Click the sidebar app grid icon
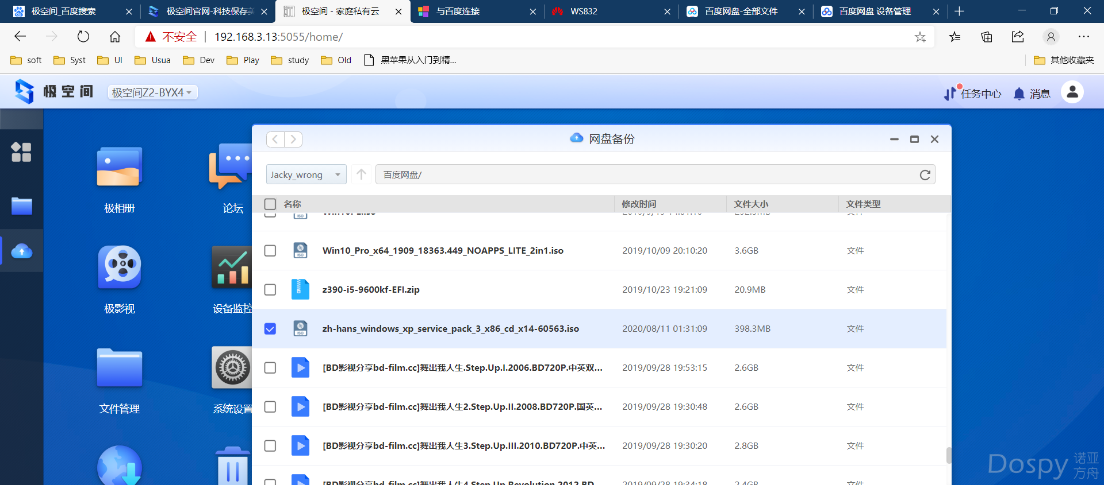This screenshot has width=1104, height=485. [21, 152]
